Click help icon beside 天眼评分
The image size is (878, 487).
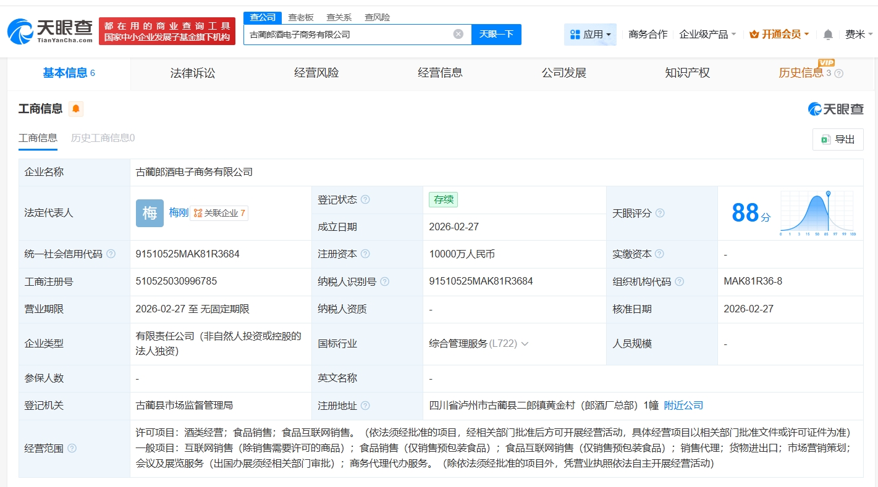coord(660,213)
